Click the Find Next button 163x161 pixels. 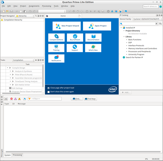(x=90, y=99)
